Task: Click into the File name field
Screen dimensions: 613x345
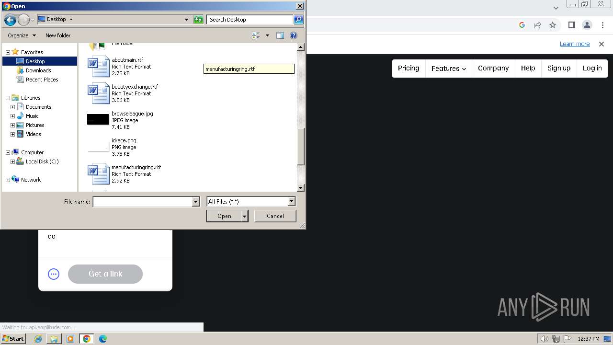Action: tap(142, 202)
